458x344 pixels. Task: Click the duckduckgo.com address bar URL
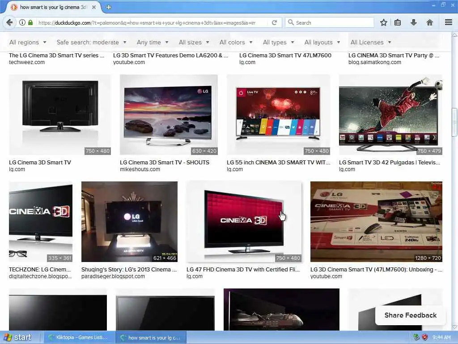(147, 22)
